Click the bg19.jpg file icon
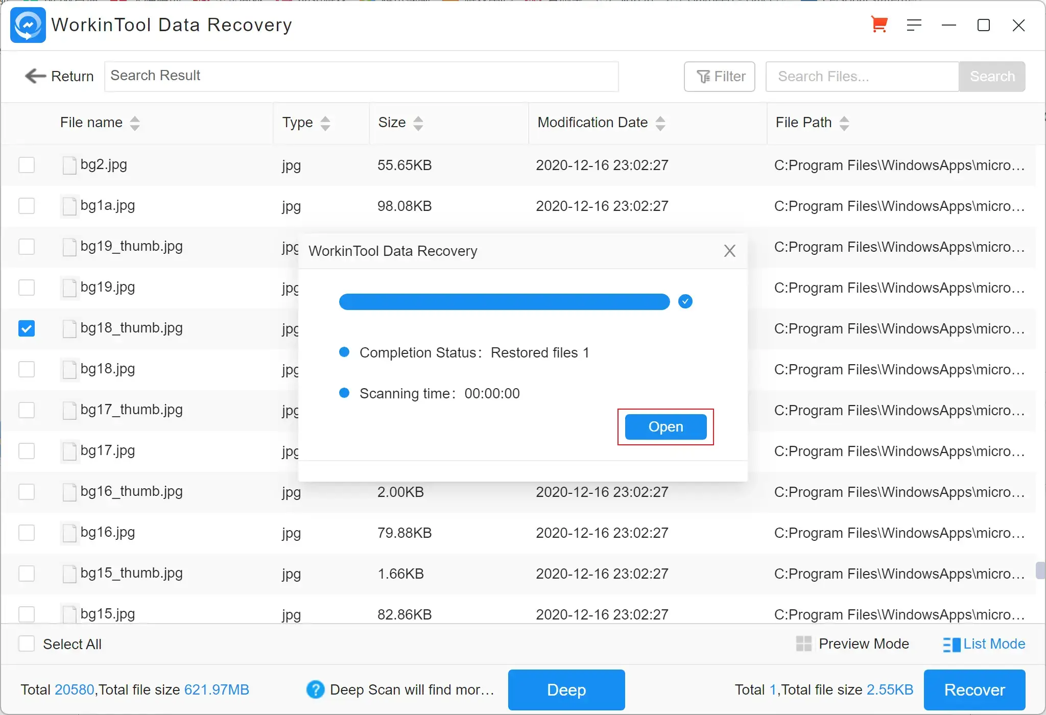Screen dimensions: 1046x715 click(69, 288)
